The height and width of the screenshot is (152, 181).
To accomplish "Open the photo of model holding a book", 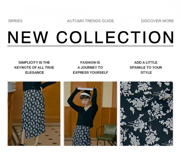I will (x=91, y=114).
